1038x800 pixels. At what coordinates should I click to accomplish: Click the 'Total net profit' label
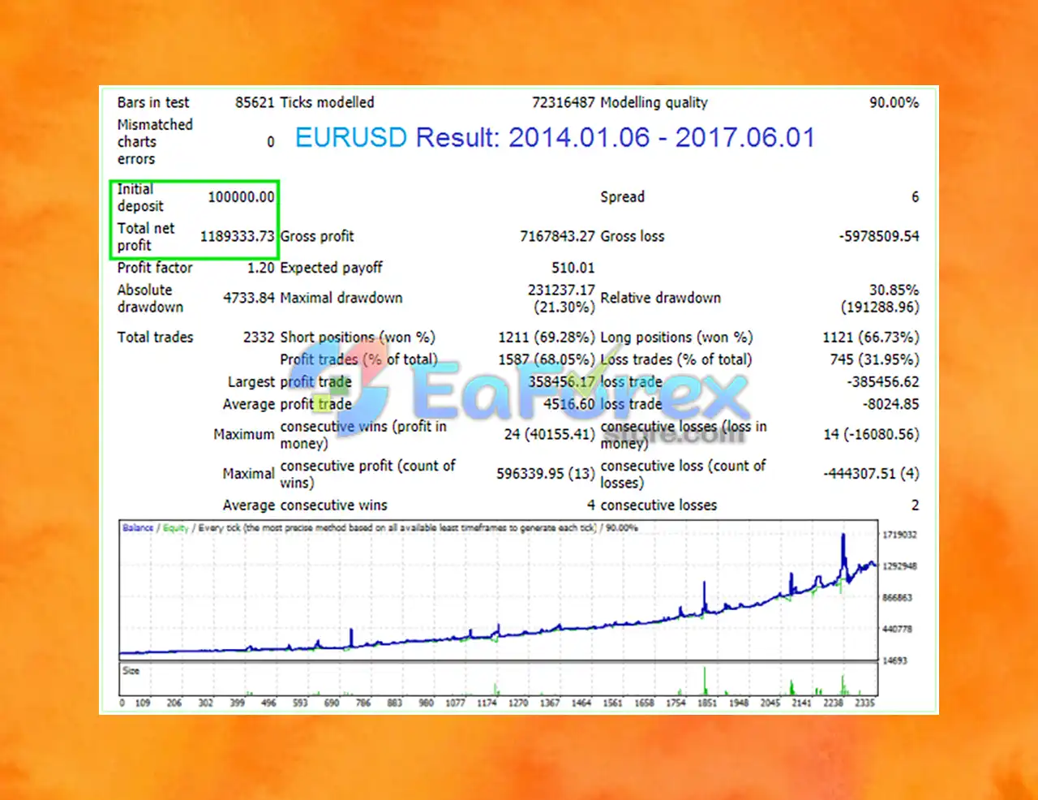tap(146, 237)
